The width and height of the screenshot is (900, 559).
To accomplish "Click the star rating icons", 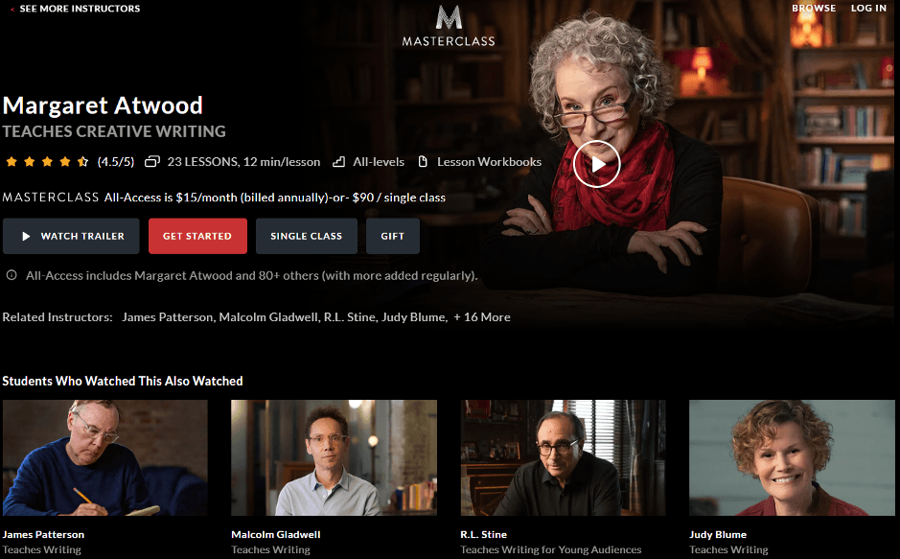I will [x=47, y=162].
